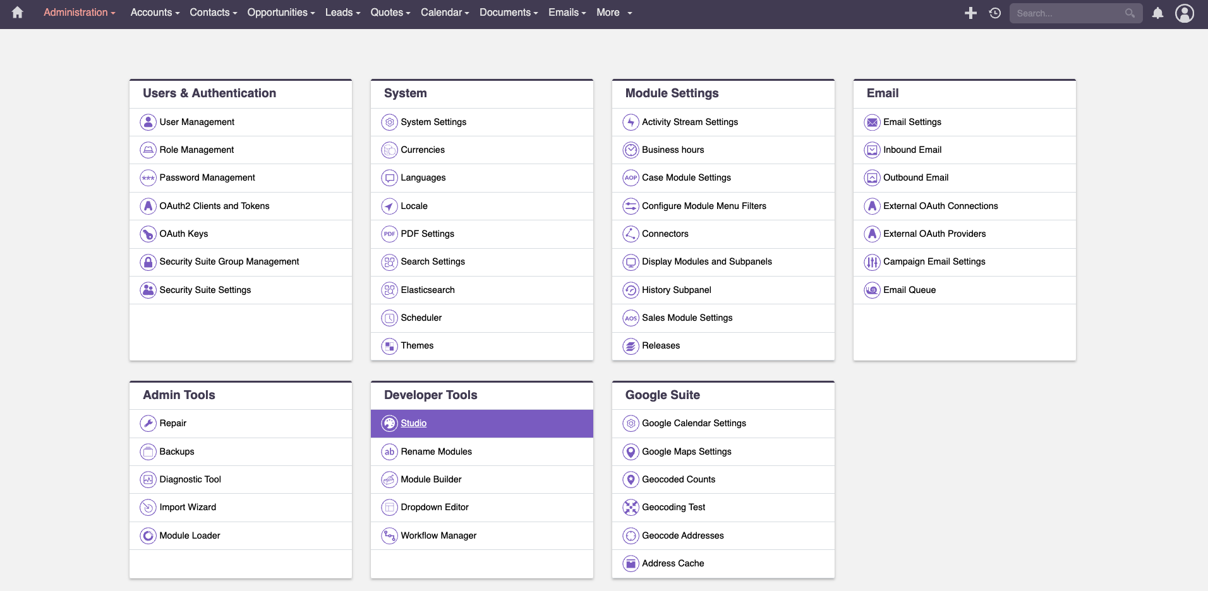Screen dimensions: 1208x591
Task: Click the Security Suite Group Management lock icon
Action: (148, 262)
